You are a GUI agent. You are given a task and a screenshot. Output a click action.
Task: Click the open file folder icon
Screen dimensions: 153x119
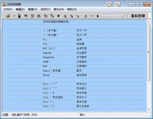click(x=8, y=16)
